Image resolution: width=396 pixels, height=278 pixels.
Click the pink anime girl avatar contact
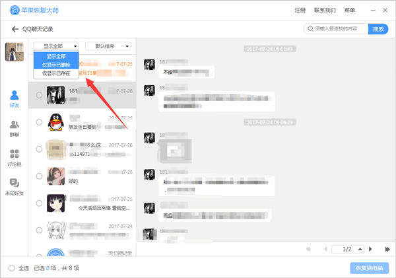click(56, 176)
